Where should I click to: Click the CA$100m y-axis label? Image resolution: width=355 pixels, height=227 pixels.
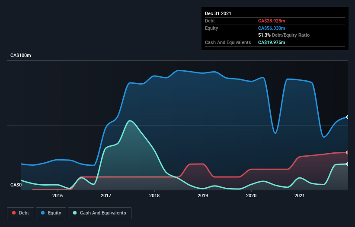click(x=21, y=55)
